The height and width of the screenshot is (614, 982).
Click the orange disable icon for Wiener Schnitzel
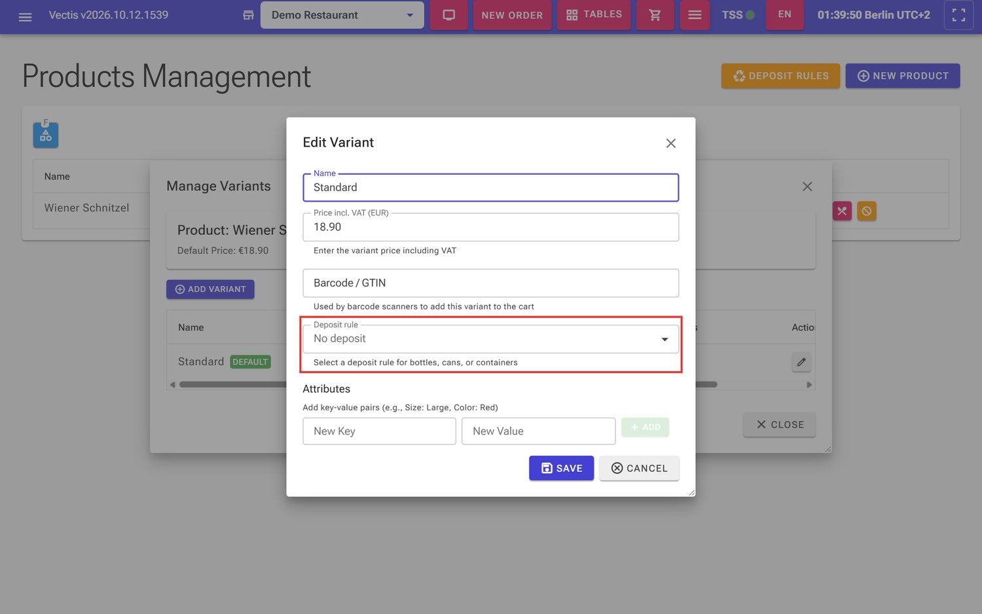pos(866,211)
